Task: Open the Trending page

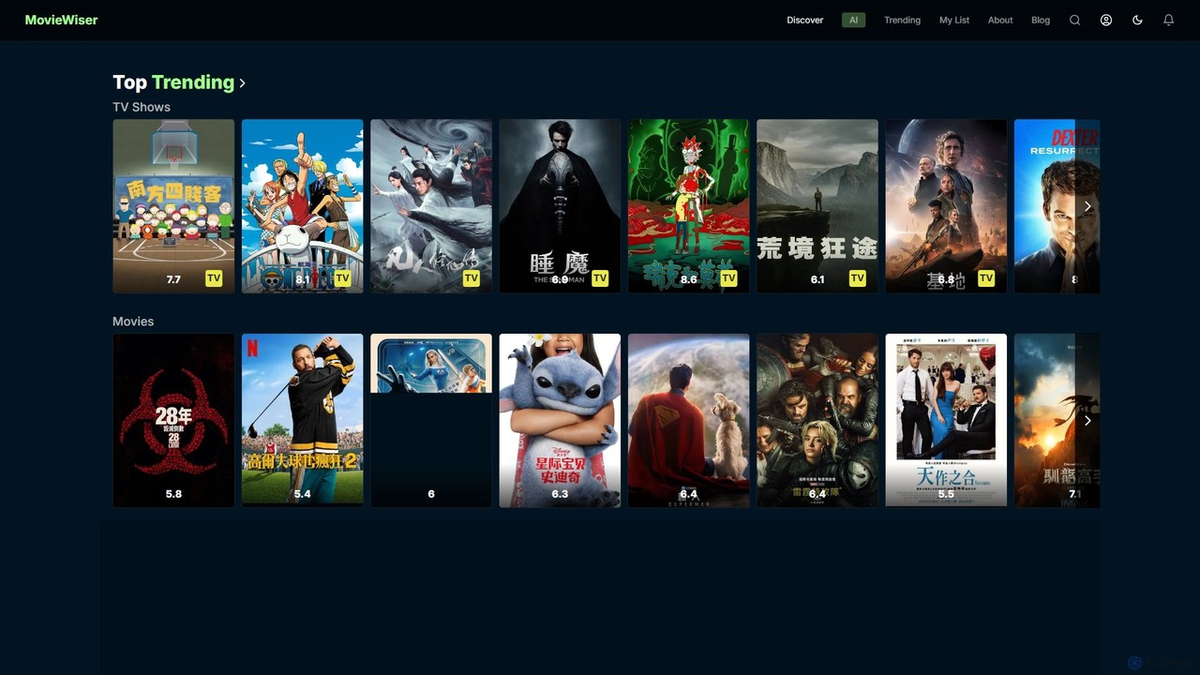Action: coord(902,20)
